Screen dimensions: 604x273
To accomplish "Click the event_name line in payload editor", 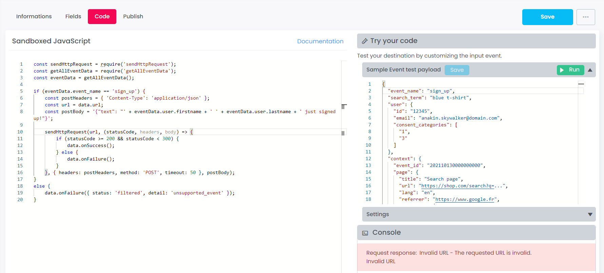I will pyautogui.click(x=421, y=91).
